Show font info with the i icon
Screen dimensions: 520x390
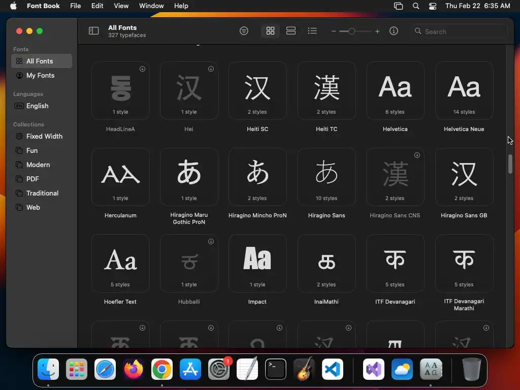tap(394, 31)
